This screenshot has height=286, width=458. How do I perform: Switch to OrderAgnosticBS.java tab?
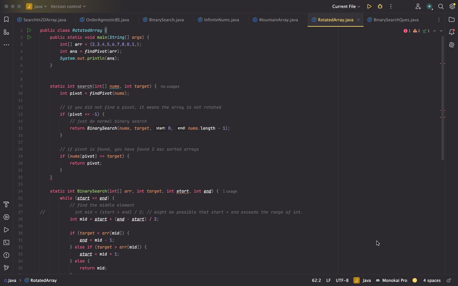(105, 19)
